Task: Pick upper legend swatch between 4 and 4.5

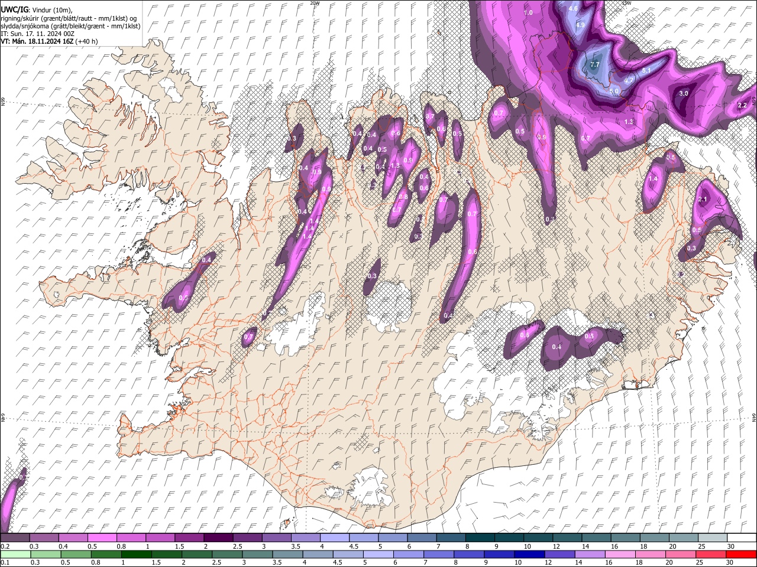Action: (334, 537)
